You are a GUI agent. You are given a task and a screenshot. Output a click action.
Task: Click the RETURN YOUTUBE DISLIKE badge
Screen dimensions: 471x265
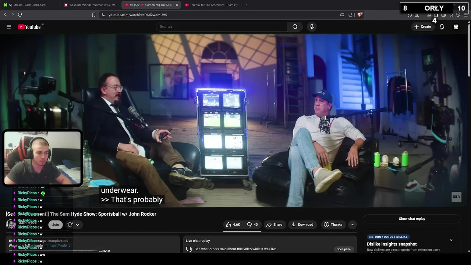(389, 237)
